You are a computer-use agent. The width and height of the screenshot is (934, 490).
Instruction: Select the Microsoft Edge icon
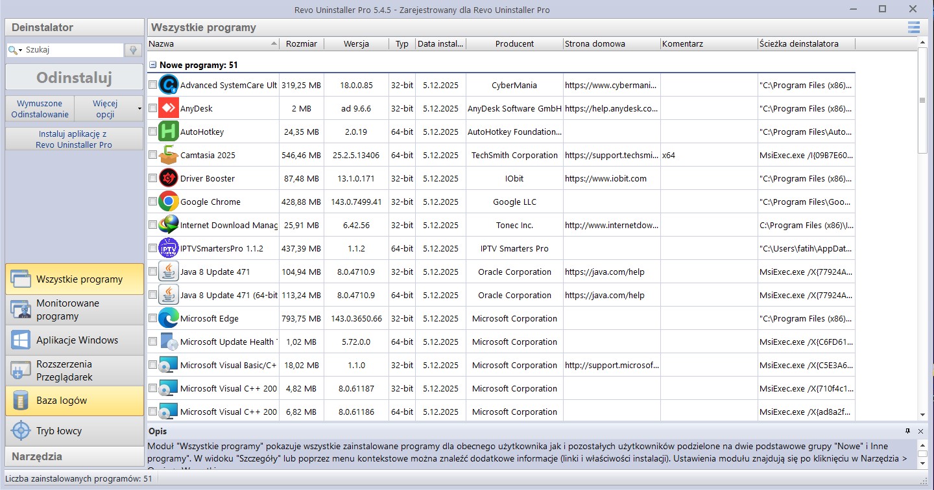pyautogui.click(x=169, y=318)
